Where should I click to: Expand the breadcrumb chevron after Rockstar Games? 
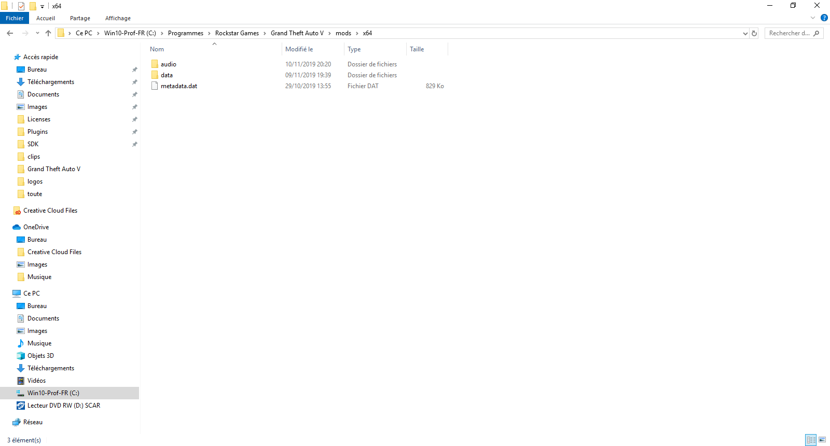click(265, 33)
